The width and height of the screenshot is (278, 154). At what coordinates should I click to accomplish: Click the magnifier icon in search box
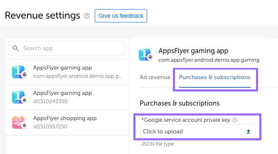click(16, 48)
